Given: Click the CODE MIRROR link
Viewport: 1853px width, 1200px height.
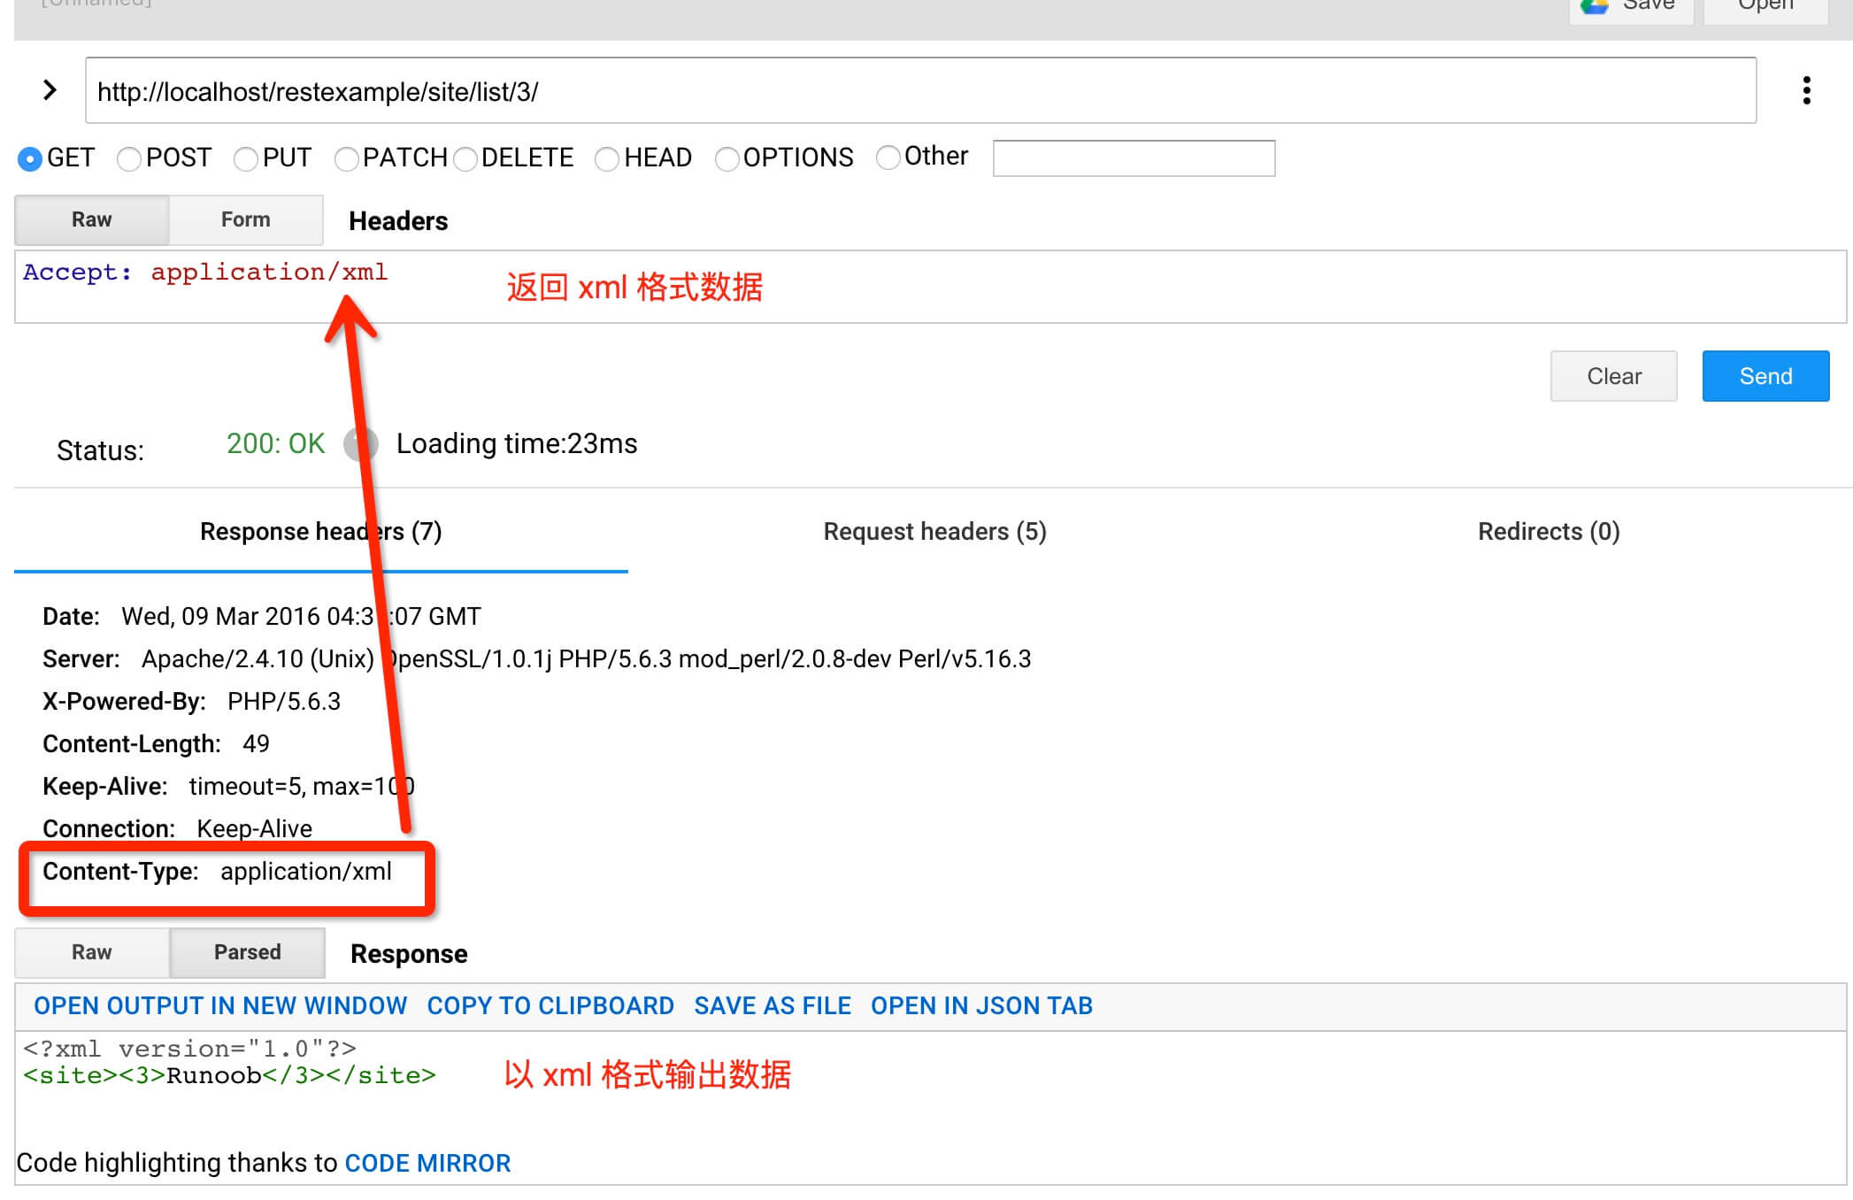Looking at the screenshot, I should (427, 1163).
